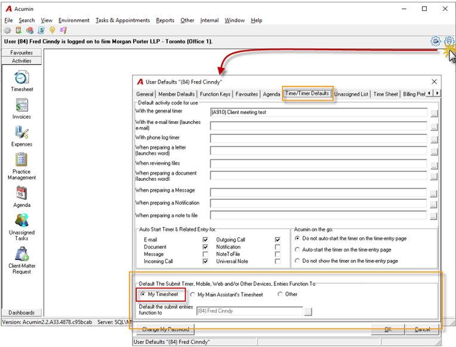
Task: Browse activity code for general timer
Action: point(433,113)
